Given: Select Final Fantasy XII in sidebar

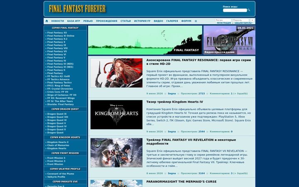Looking at the screenshot, I should [x=57, y=33].
